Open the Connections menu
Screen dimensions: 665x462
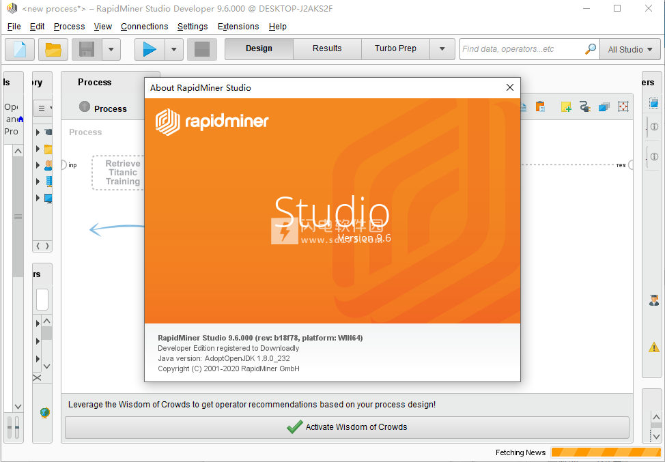point(144,27)
